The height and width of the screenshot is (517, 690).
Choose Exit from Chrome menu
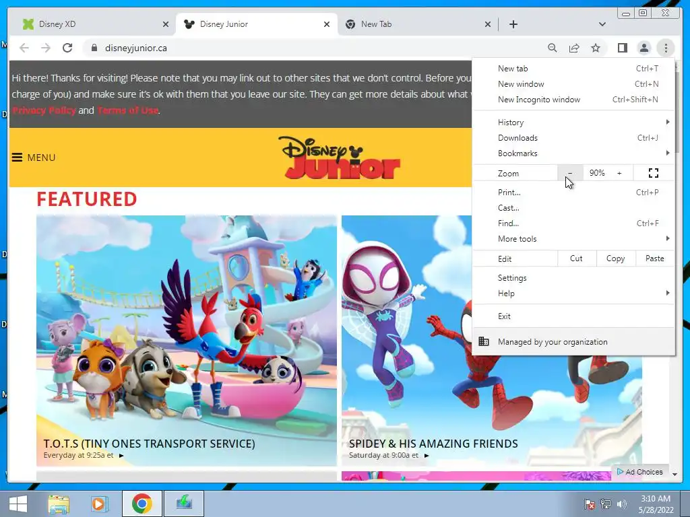coord(573,316)
